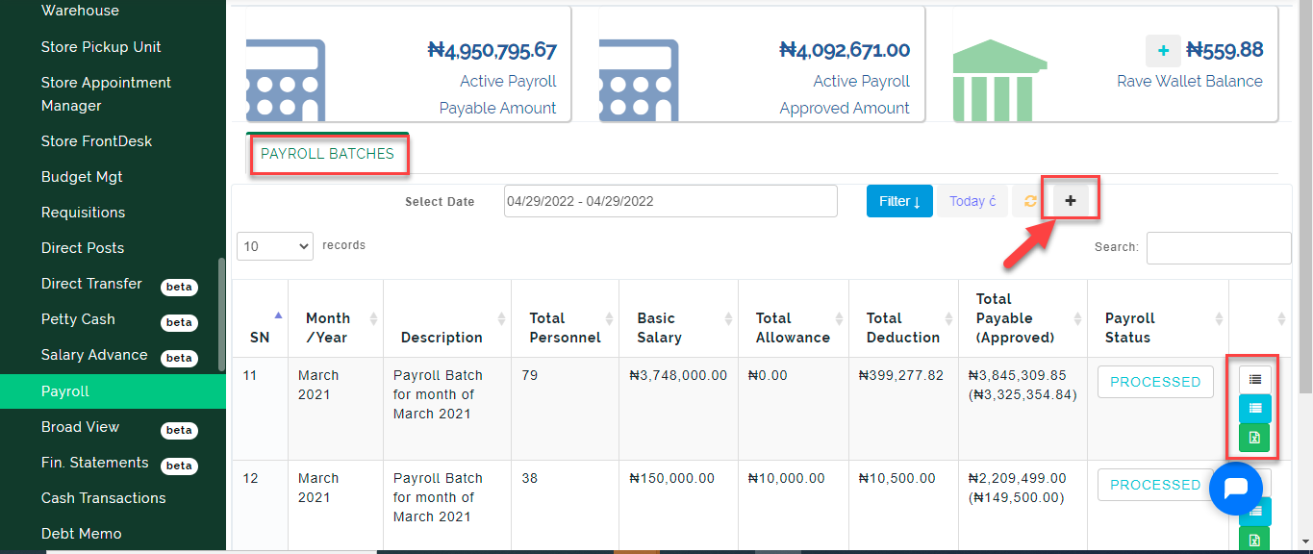
Task: Export batch SN 12 with green spreadsheet icon
Action: click(x=1254, y=540)
